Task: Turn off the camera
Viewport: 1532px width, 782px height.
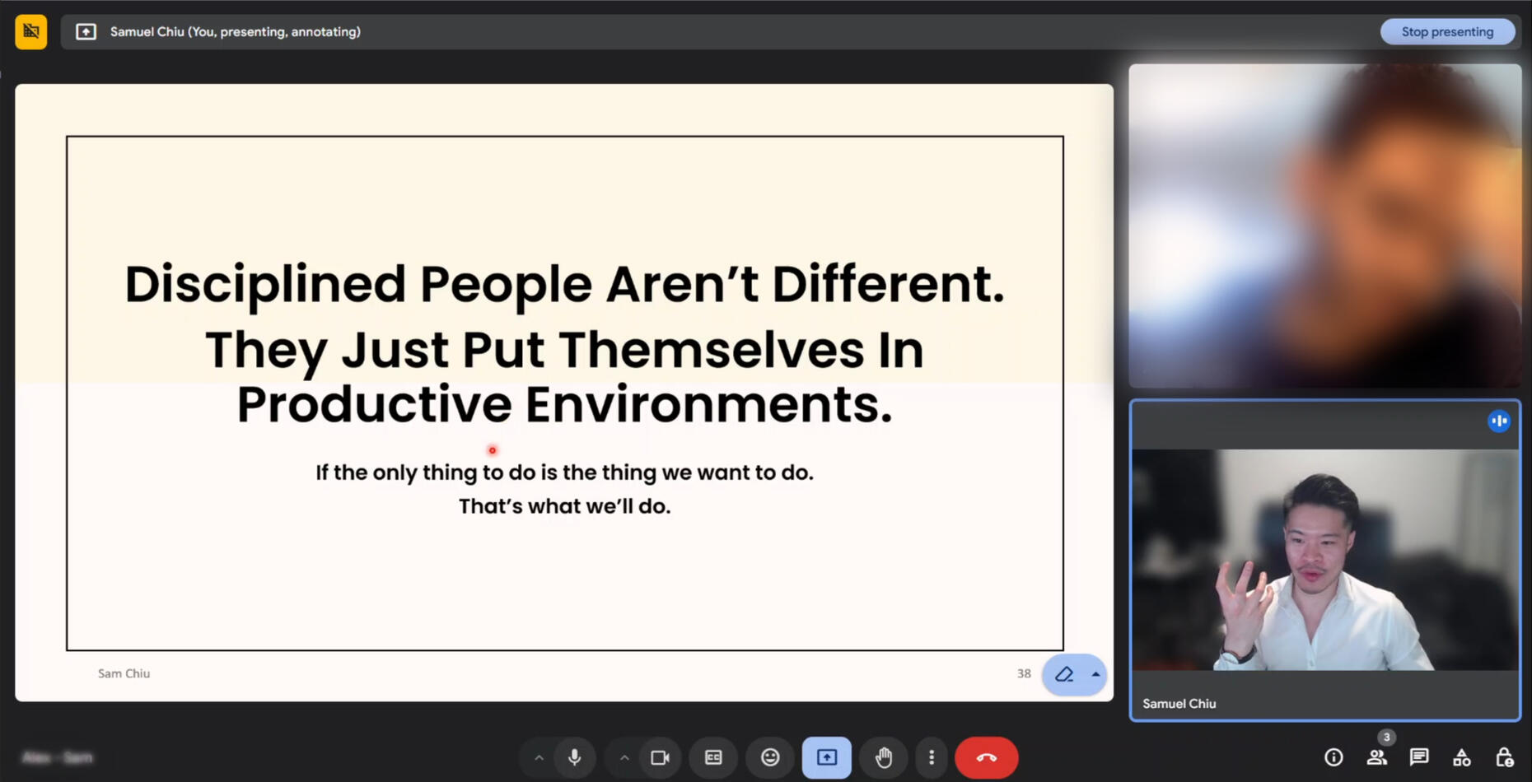Action: pyautogui.click(x=660, y=757)
